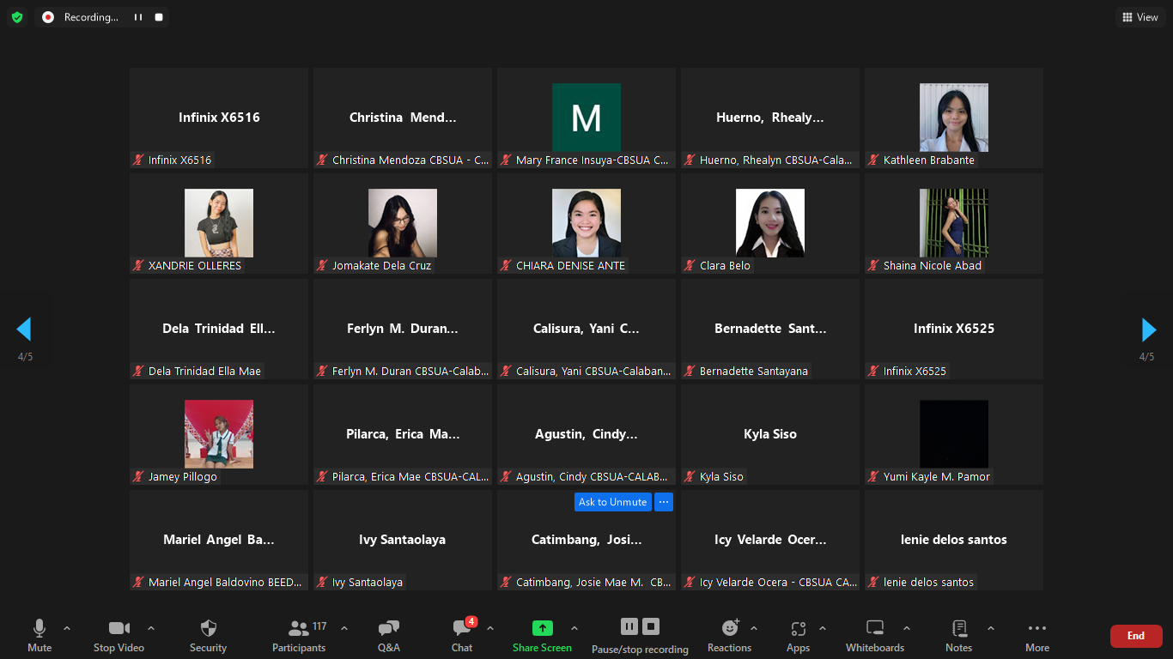
Task: Expand audio options arrow beside Mute
Action: coord(67,628)
